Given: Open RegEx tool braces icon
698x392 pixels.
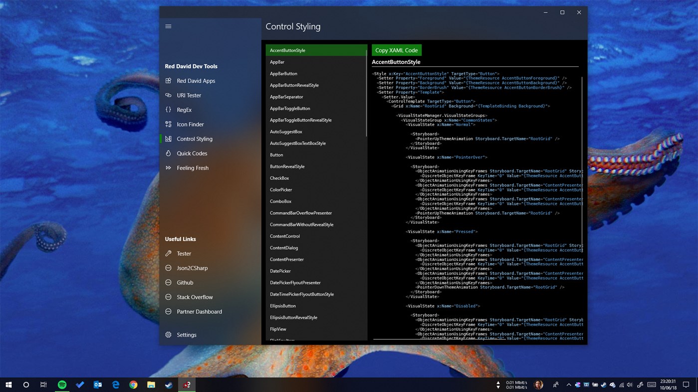Looking at the screenshot, I should [x=168, y=110].
